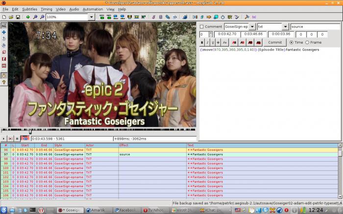Click the layer number spinner arrows

pos(211,34)
